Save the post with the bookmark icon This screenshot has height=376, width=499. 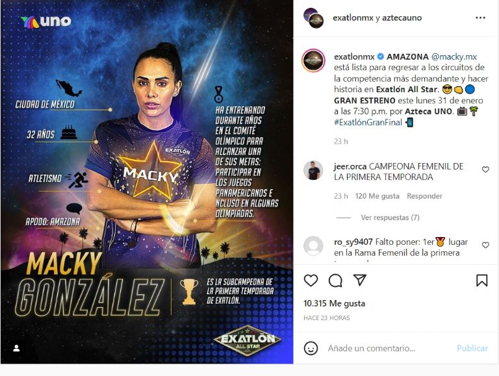pos(482,281)
